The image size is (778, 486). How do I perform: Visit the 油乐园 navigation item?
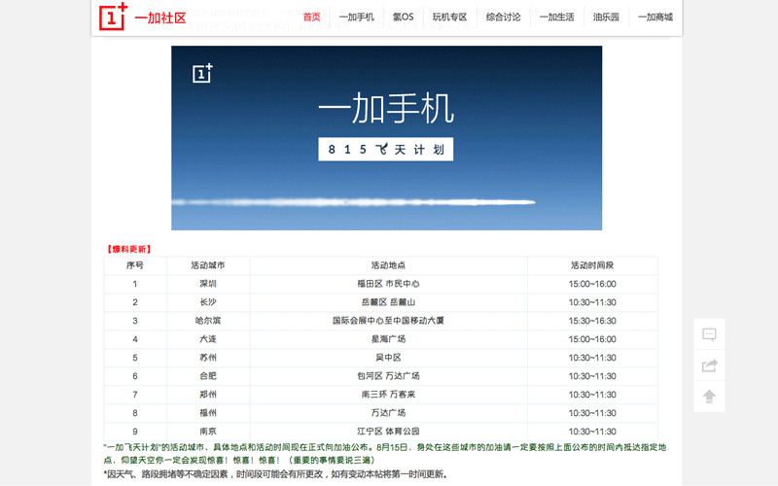coord(606,17)
